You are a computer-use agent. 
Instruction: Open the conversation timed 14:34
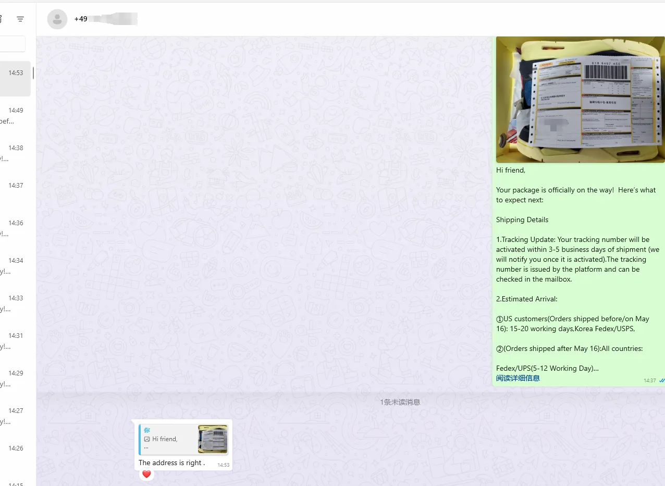pyautogui.click(x=15, y=266)
